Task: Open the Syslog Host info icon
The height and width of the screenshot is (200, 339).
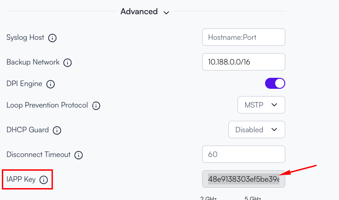Action: [x=52, y=38]
